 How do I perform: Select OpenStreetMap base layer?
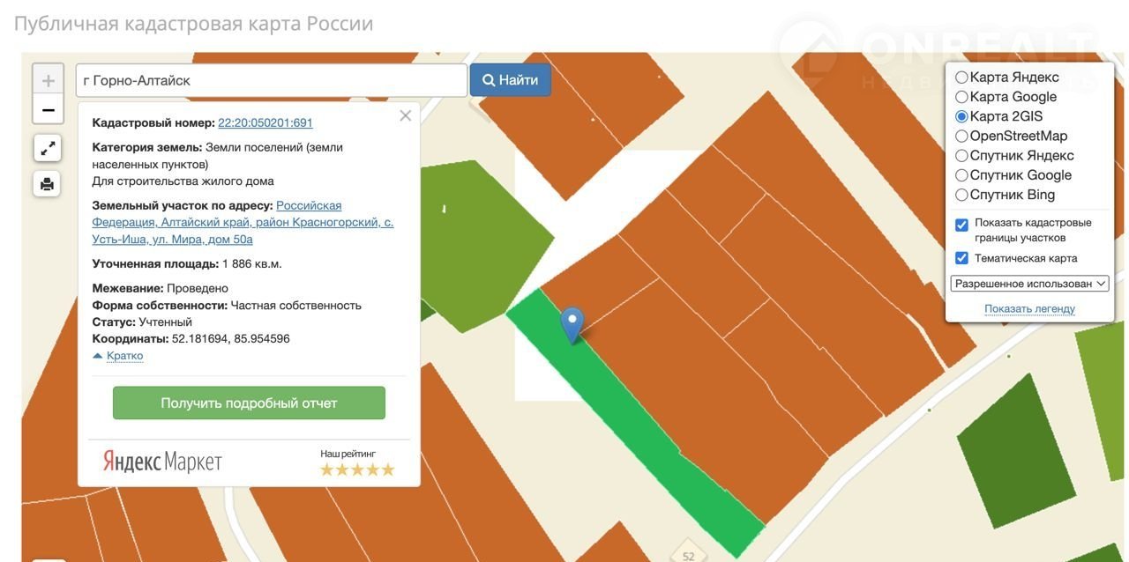pyautogui.click(x=961, y=136)
